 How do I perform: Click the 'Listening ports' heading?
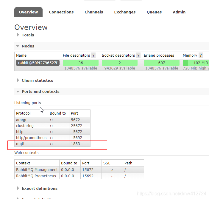click(x=28, y=103)
